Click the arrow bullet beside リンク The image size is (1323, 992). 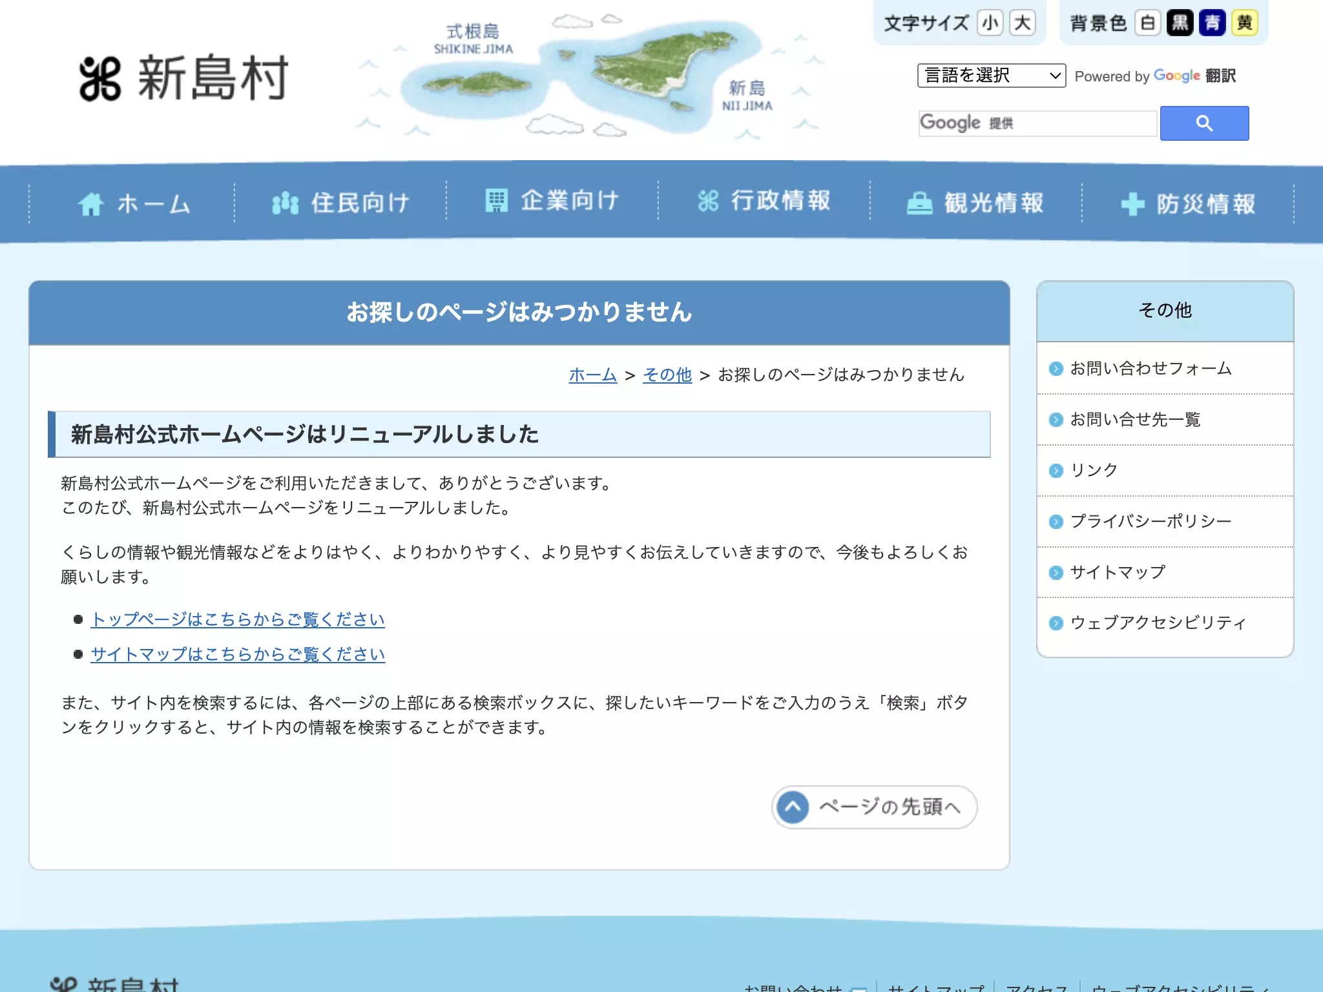1056,470
